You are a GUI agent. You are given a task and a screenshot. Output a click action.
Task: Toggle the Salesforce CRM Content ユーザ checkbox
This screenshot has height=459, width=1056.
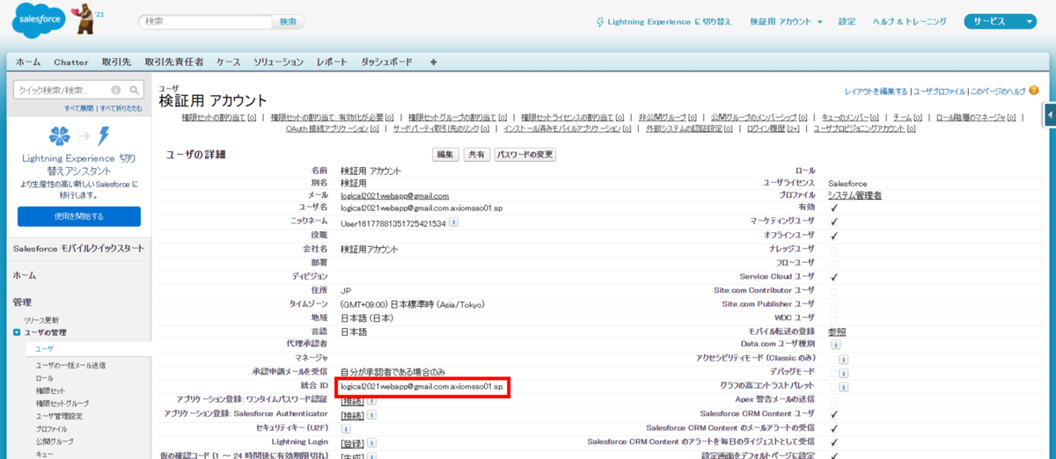(x=833, y=413)
